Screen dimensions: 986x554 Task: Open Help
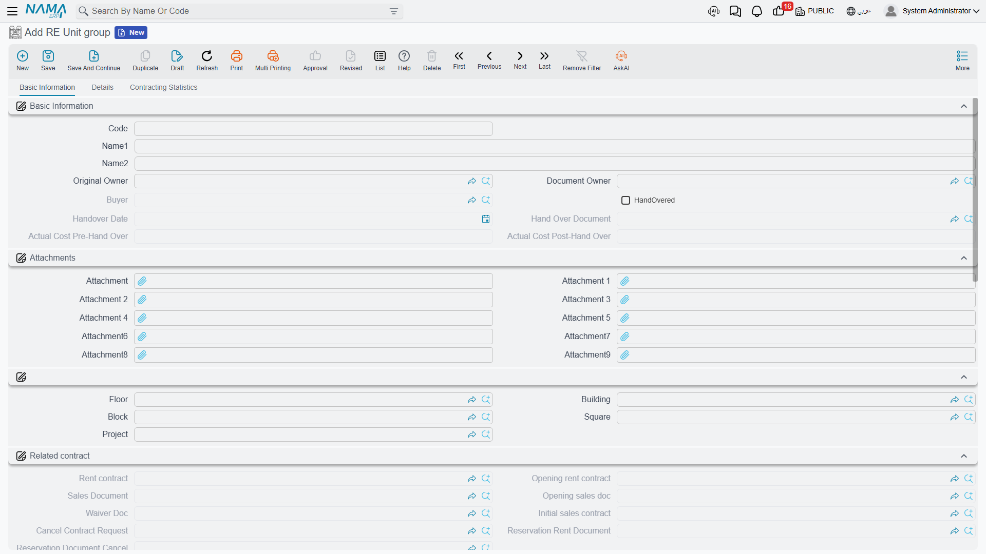point(404,60)
